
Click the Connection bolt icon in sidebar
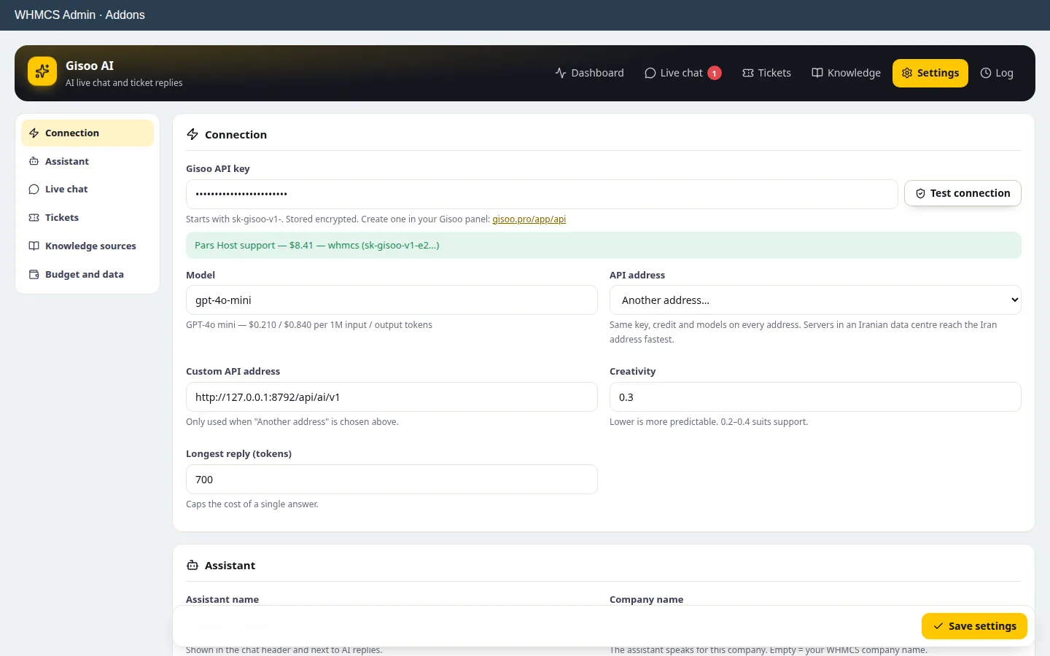click(x=34, y=133)
